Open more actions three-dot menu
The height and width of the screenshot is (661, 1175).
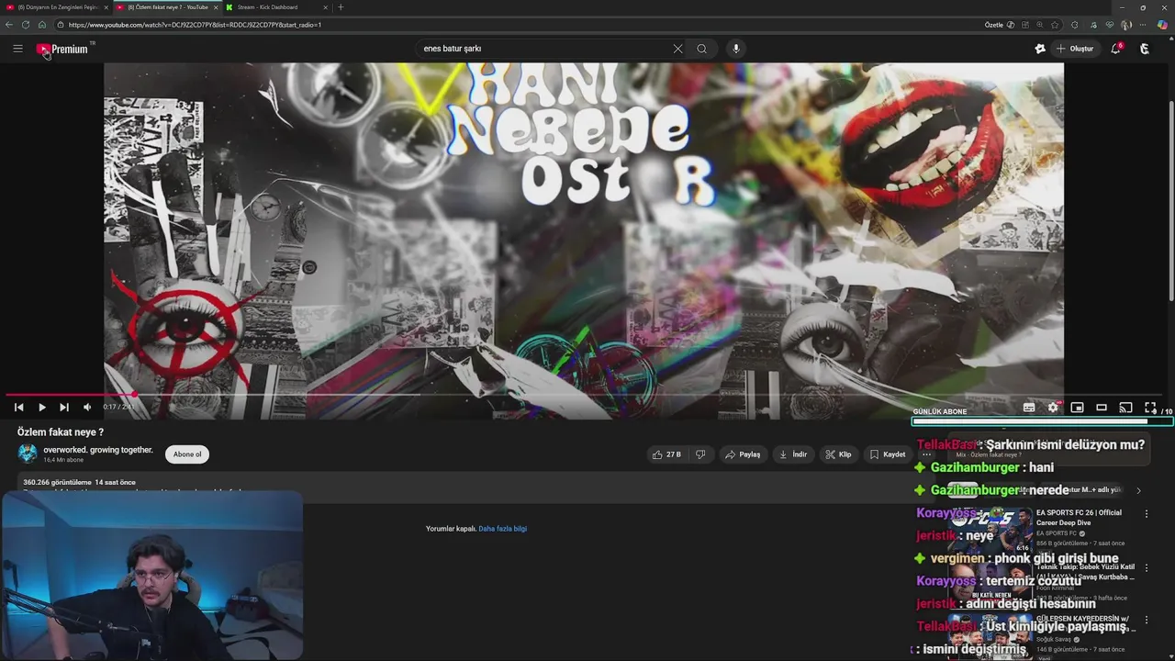pos(926,454)
